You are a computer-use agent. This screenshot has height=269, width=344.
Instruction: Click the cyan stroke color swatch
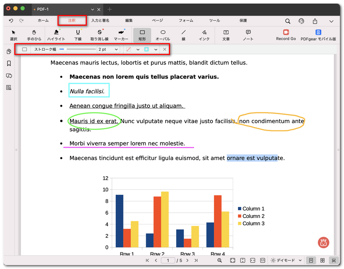146,50
